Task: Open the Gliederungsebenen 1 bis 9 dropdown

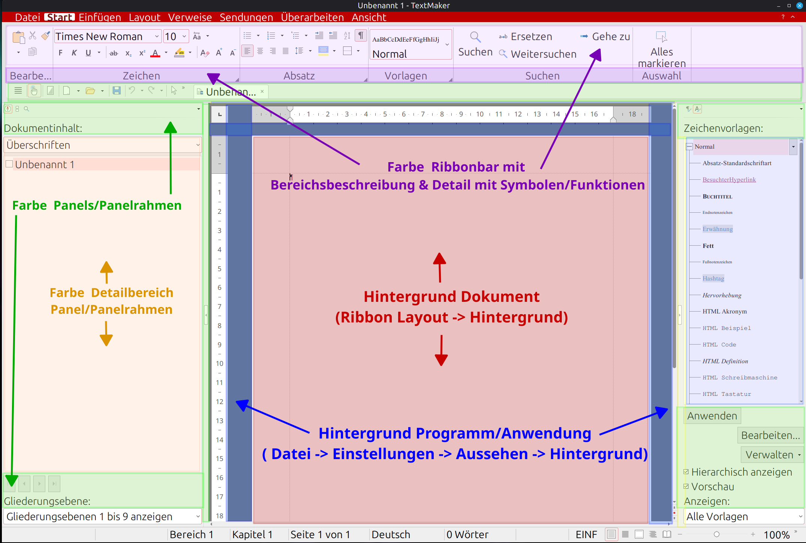Action: click(102, 517)
